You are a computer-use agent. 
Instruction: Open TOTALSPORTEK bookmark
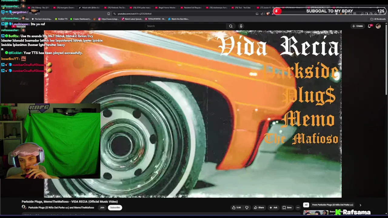[x=155, y=19]
